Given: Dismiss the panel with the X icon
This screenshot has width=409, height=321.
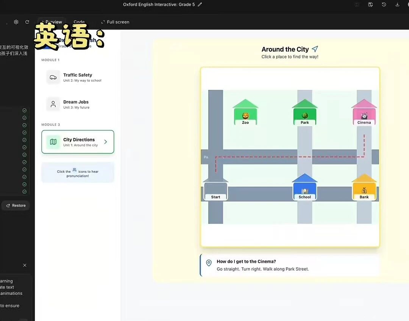Looking at the screenshot, I should [x=25, y=265].
